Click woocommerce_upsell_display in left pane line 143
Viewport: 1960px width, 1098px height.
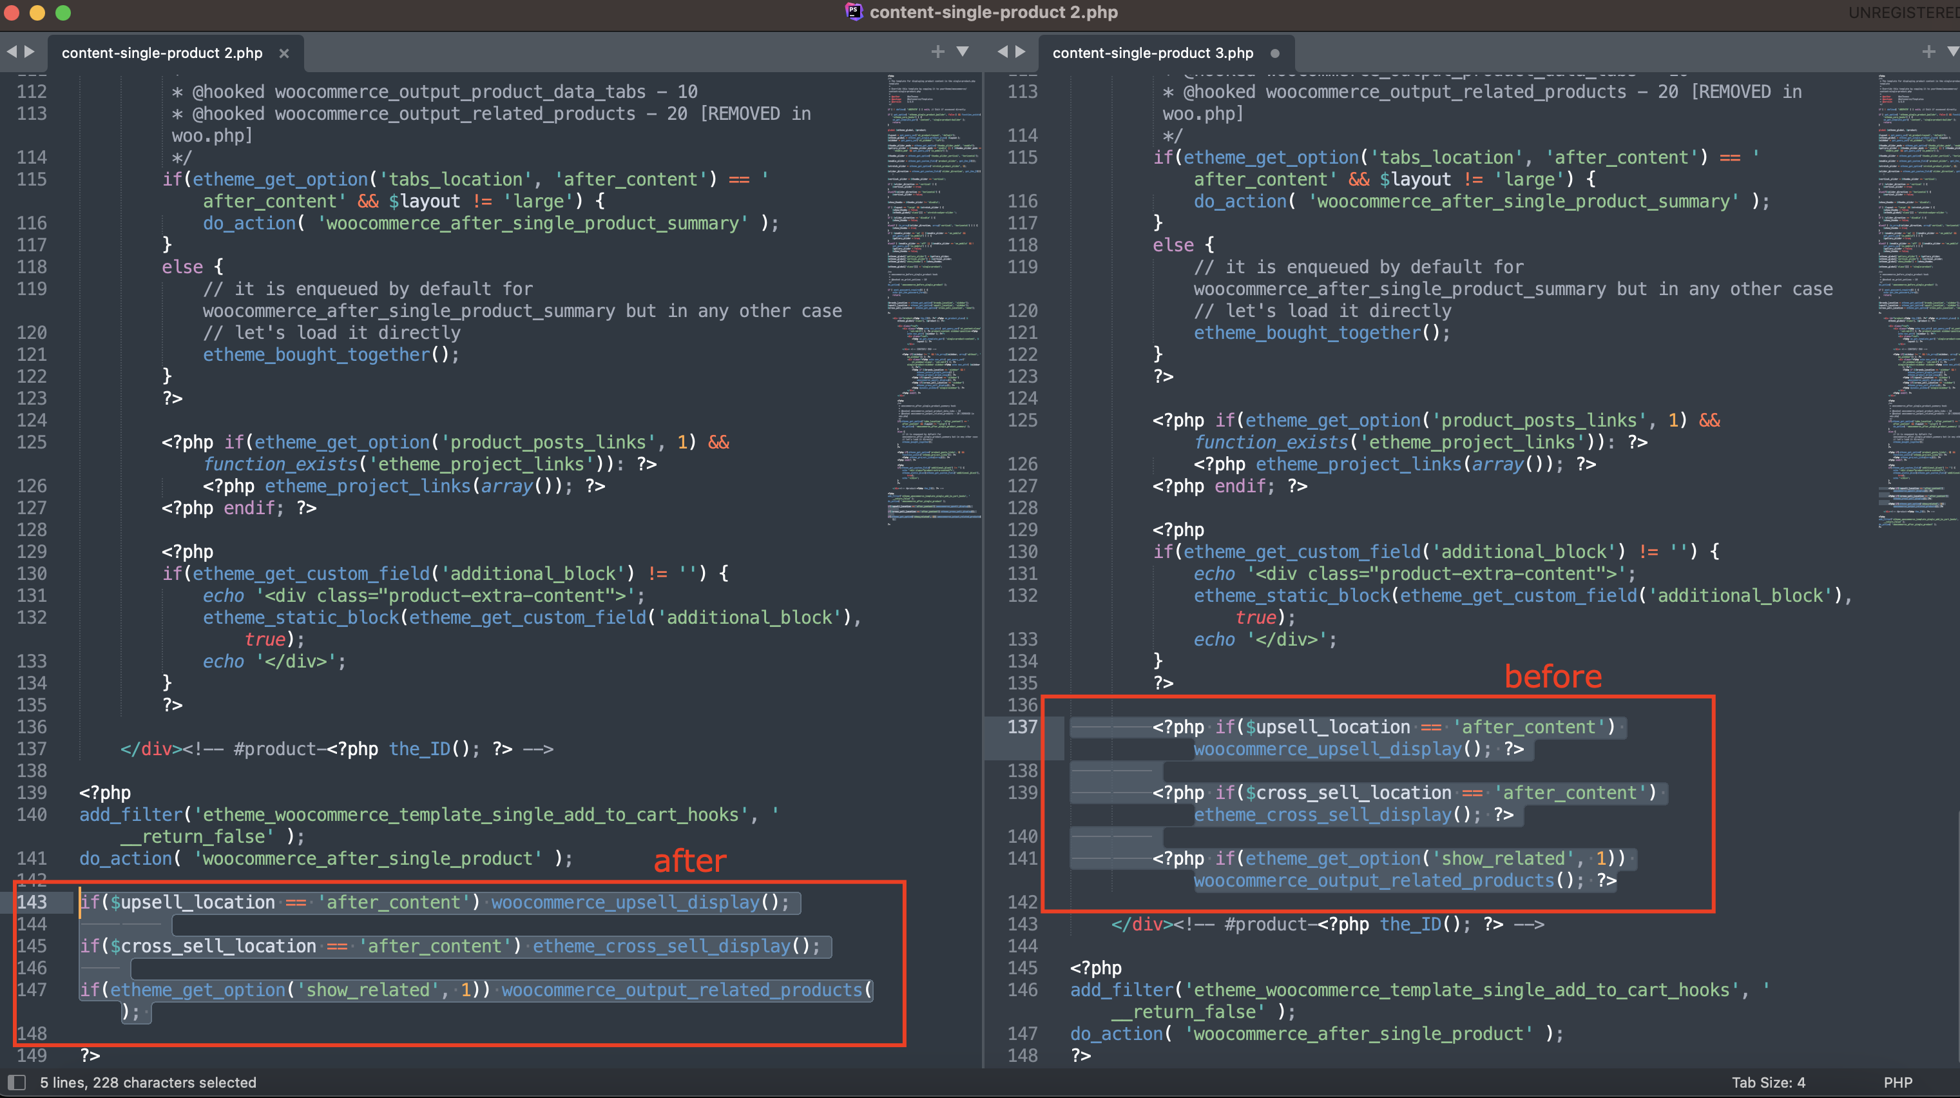pyautogui.click(x=626, y=903)
